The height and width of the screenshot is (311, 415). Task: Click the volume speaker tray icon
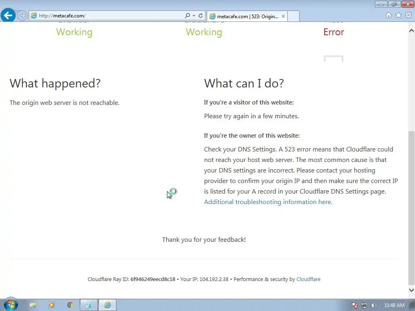(374, 305)
